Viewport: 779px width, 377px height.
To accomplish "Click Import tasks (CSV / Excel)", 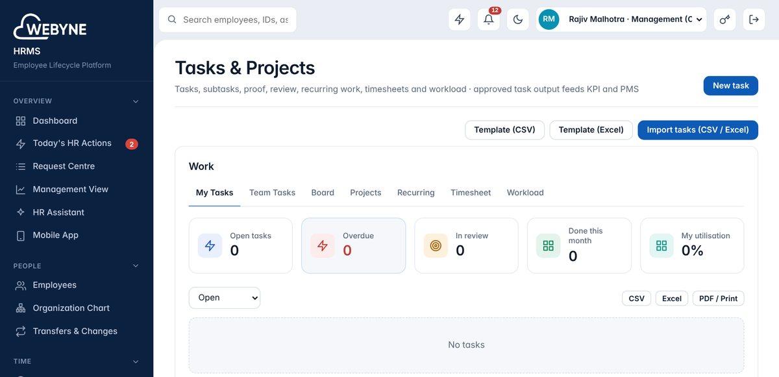I will [698, 130].
